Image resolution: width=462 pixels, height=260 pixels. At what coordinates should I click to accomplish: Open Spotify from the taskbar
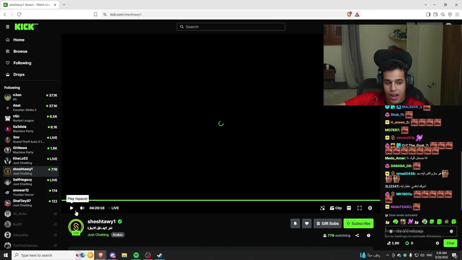(136, 255)
